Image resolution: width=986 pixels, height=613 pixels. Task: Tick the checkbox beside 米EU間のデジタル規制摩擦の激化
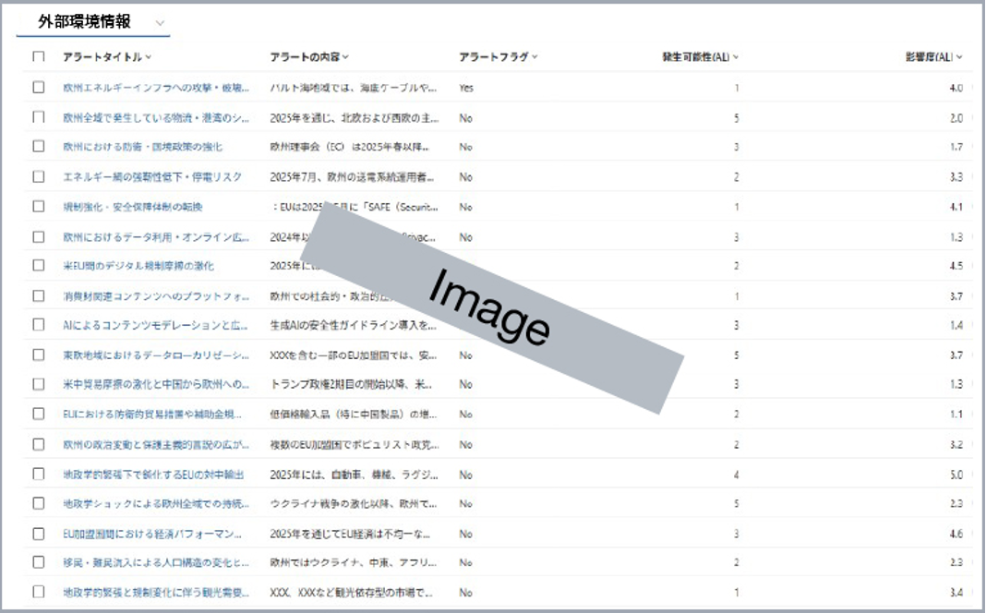pos(39,266)
